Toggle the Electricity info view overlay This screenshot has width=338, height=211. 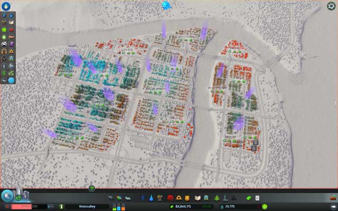(5, 15)
